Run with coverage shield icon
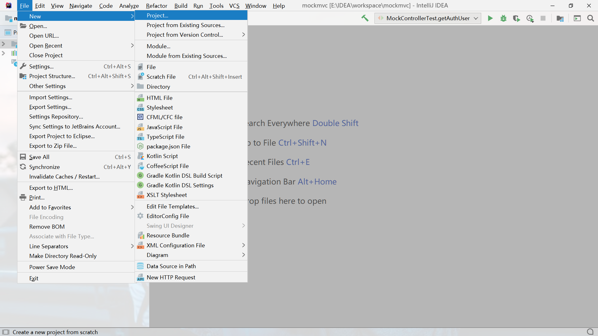598x336 pixels. (516, 18)
